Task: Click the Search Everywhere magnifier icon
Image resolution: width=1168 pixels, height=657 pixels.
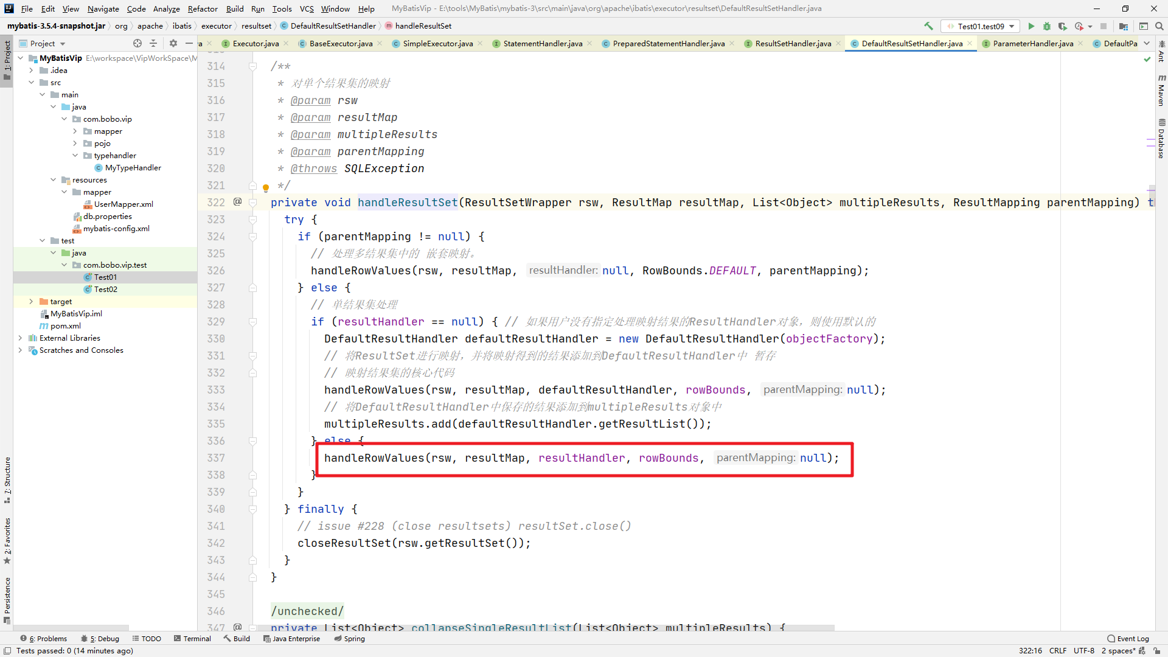Action: (1159, 26)
